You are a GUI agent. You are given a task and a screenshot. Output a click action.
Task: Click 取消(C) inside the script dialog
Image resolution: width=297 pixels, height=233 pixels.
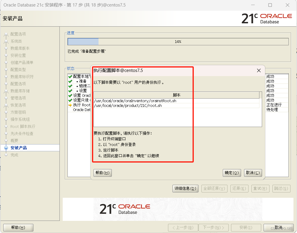(x=253, y=173)
